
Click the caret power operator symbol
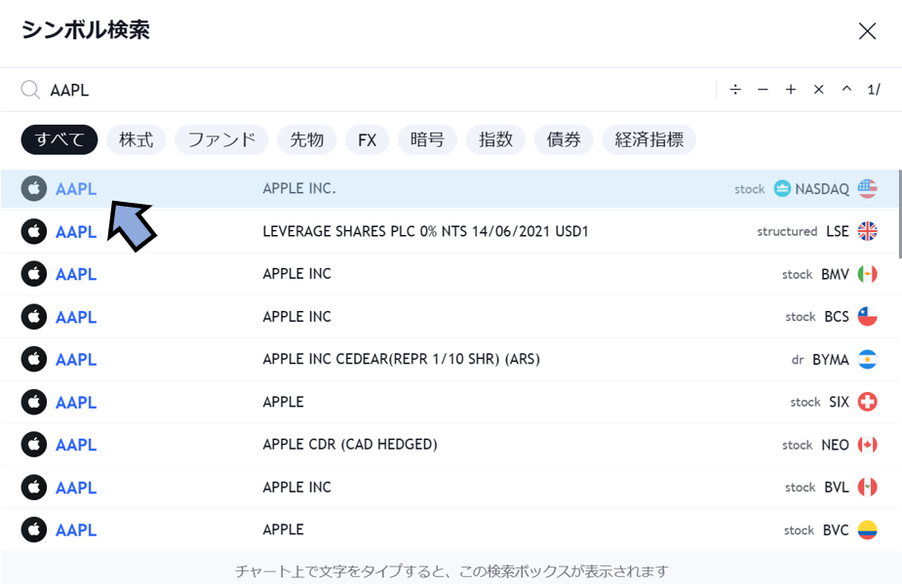click(x=846, y=90)
